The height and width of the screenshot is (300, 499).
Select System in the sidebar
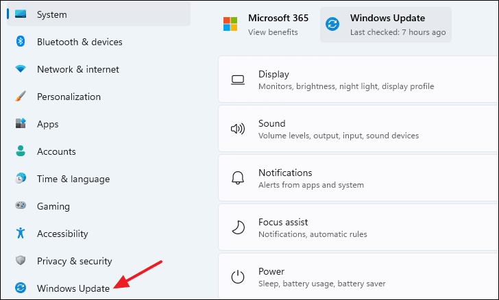click(x=99, y=14)
